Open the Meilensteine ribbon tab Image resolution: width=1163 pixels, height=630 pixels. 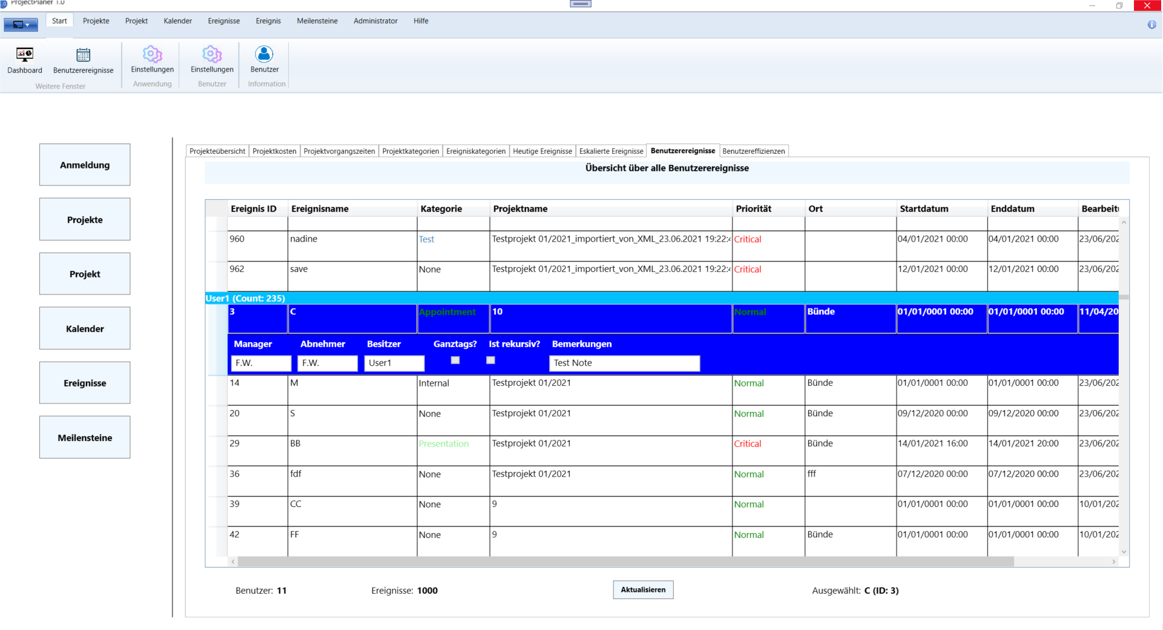[x=317, y=21]
